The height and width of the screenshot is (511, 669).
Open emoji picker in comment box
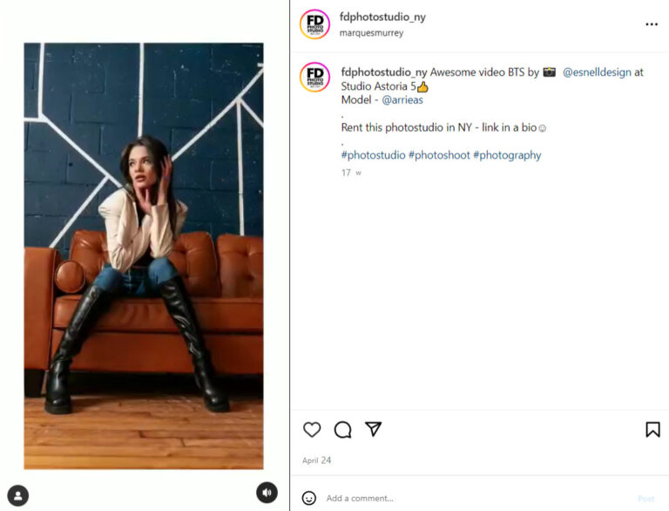tap(309, 498)
